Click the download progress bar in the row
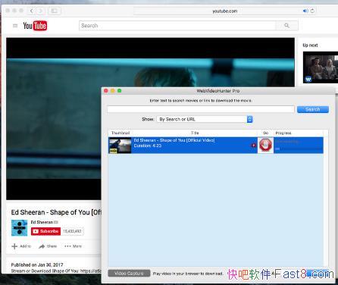338x285 pixels. pos(298,149)
